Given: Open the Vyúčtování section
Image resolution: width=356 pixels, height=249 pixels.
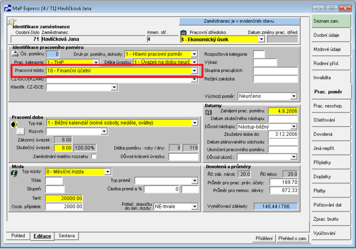Looking at the screenshot, I should (x=331, y=233).
